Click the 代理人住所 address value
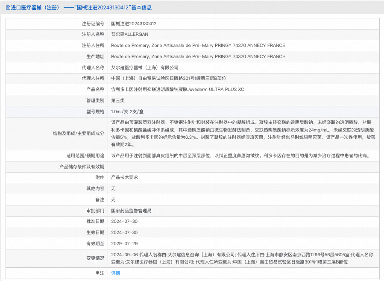384x281 pixels. coord(168,79)
